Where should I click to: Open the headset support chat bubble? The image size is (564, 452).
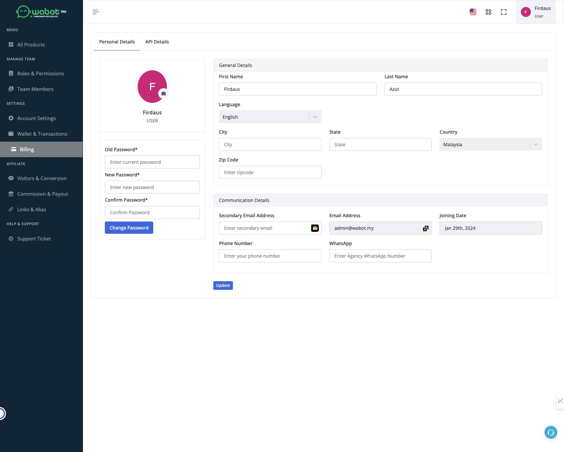(x=551, y=432)
